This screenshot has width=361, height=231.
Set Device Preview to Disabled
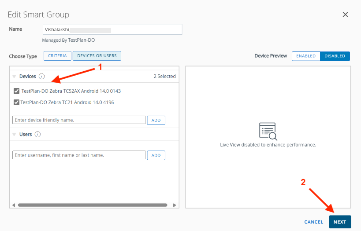(335, 56)
